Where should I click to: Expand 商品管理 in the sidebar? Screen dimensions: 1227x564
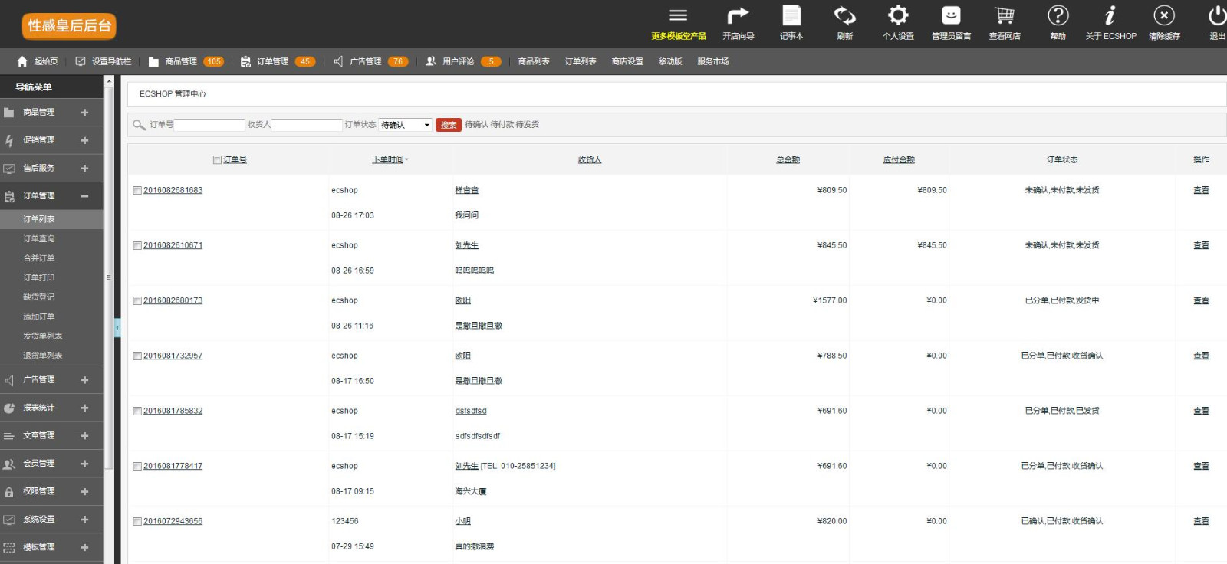pyautogui.click(x=51, y=113)
